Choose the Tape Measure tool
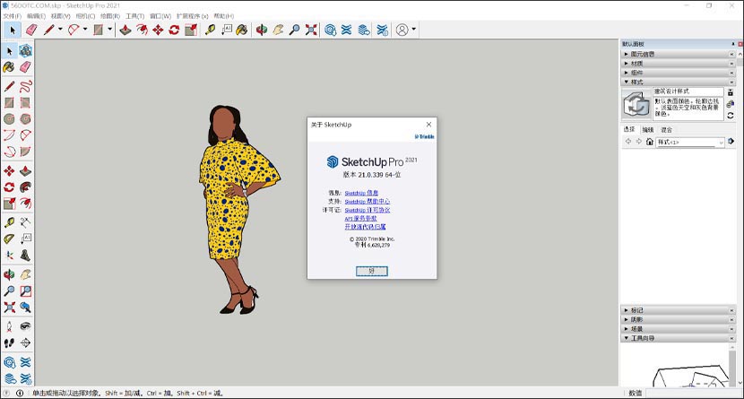This screenshot has height=399, width=744. tap(211, 30)
